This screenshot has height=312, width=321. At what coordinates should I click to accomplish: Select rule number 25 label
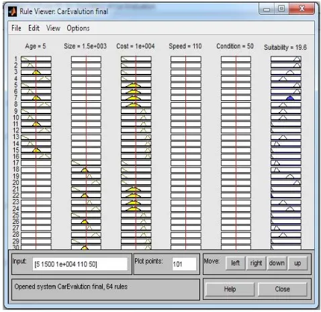(16, 215)
